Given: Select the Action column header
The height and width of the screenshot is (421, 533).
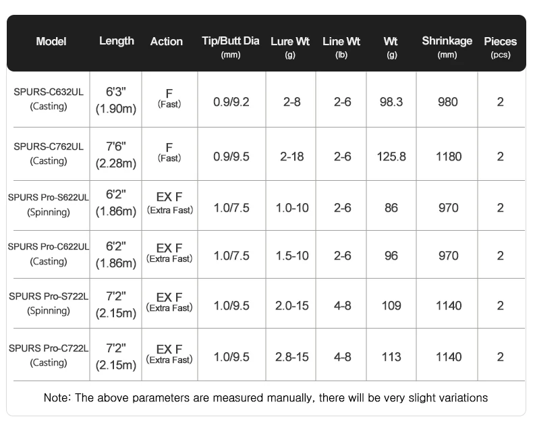Looking at the screenshot, I should 167,42.
